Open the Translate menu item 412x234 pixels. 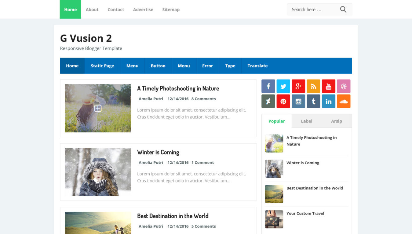tap(257, 66)
